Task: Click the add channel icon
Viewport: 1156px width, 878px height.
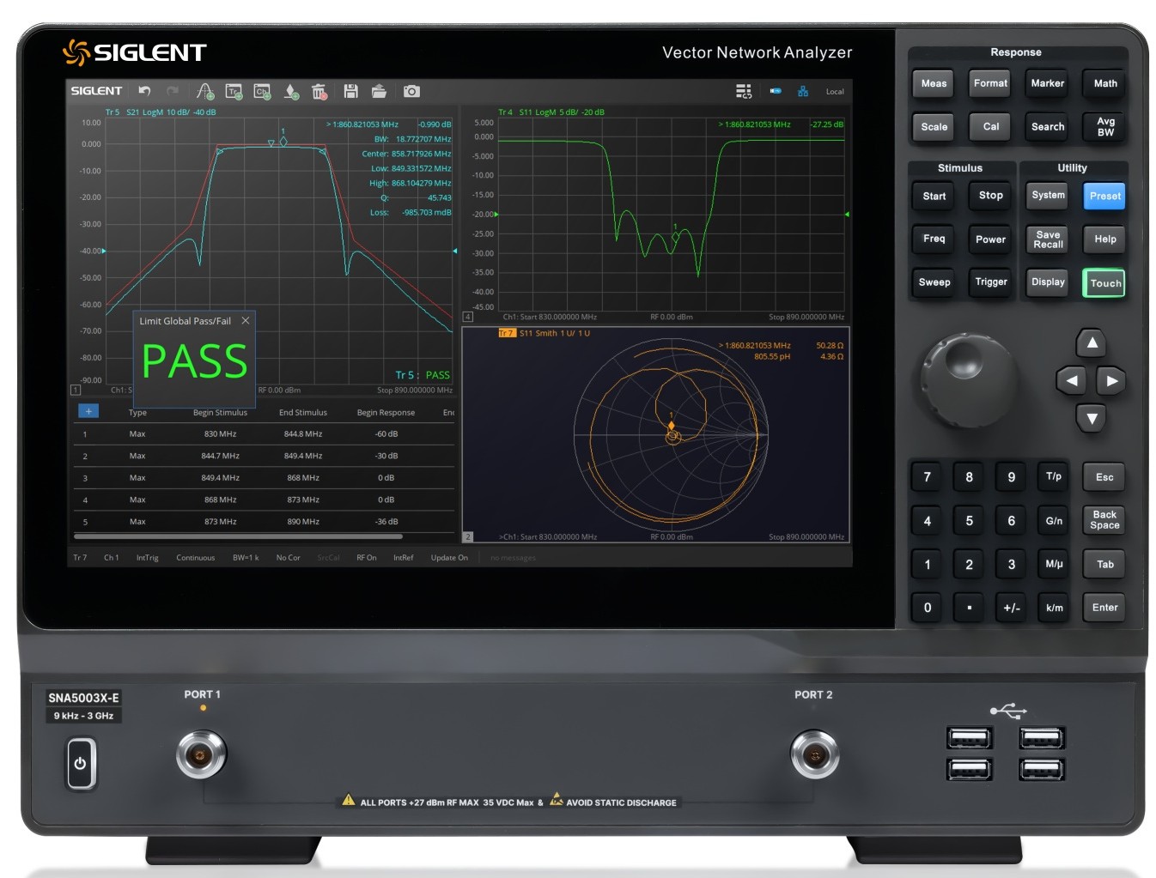Action: coord(263,91)
